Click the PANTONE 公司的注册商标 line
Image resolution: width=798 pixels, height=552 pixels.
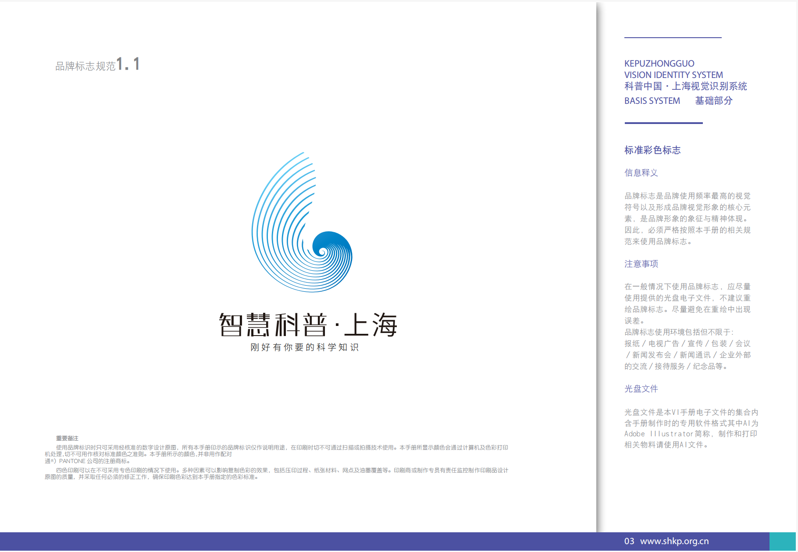tap(88, 461)
